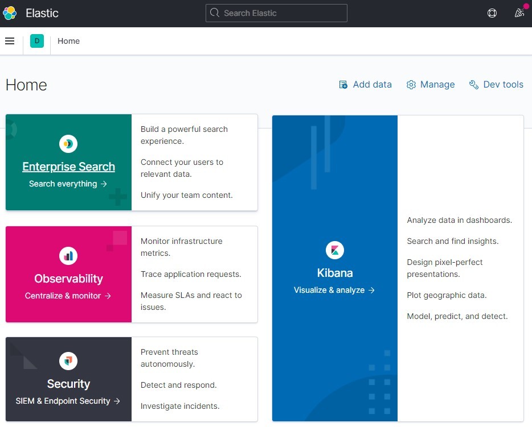Click 'Build a powerful search experience.' text

click(x=184, y=135)
